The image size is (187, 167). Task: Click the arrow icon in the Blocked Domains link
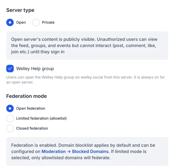69,152
